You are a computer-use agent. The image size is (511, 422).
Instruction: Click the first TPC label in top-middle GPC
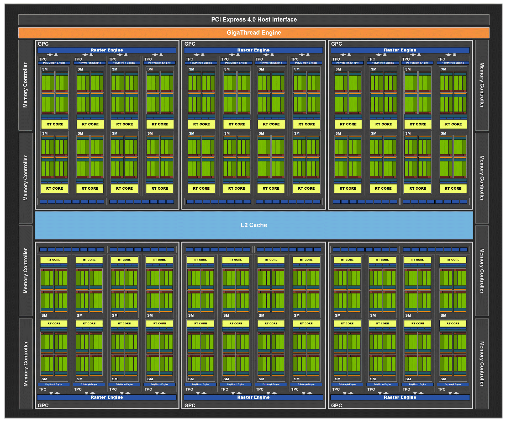click(x=189, y=59)
